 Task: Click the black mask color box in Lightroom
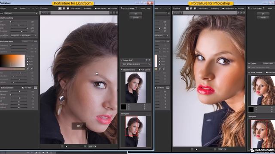(124, 107)
